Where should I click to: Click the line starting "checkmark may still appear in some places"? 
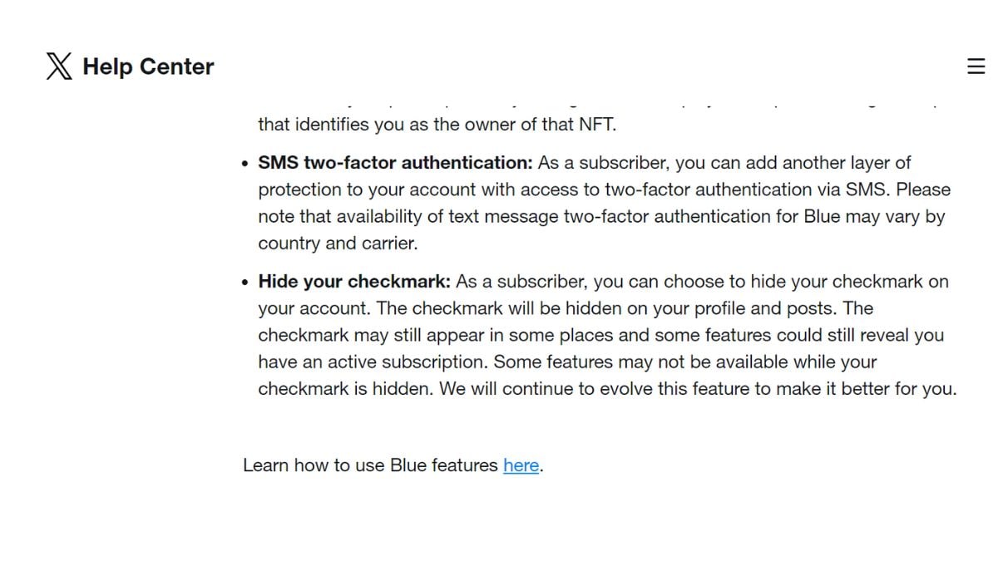pyautogui.click(x=600, y=335)
